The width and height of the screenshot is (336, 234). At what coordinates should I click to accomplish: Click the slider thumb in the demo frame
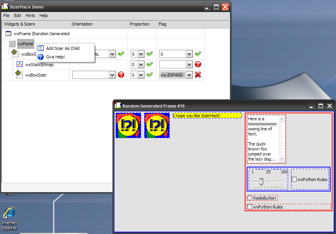(261, 181)
